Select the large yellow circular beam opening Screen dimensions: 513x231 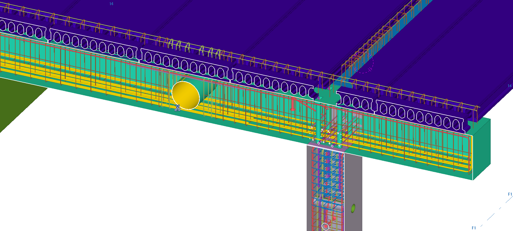[x=186, y=95]
